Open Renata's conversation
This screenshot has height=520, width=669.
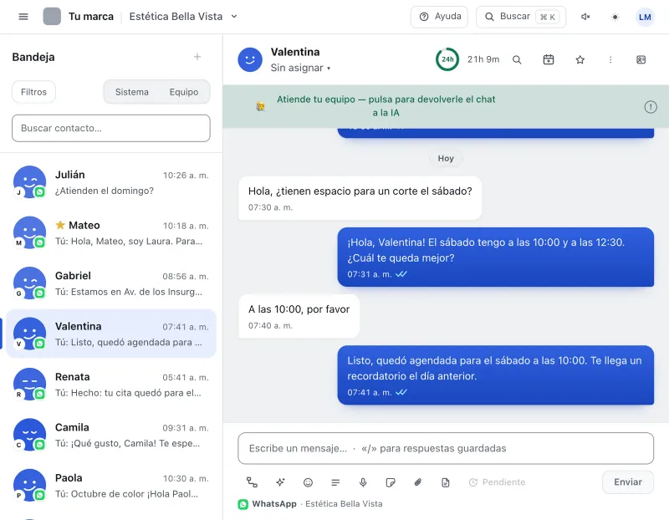(x=111, y=385)
